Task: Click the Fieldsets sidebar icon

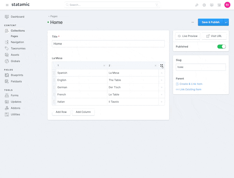Action: tap(7, 81)
